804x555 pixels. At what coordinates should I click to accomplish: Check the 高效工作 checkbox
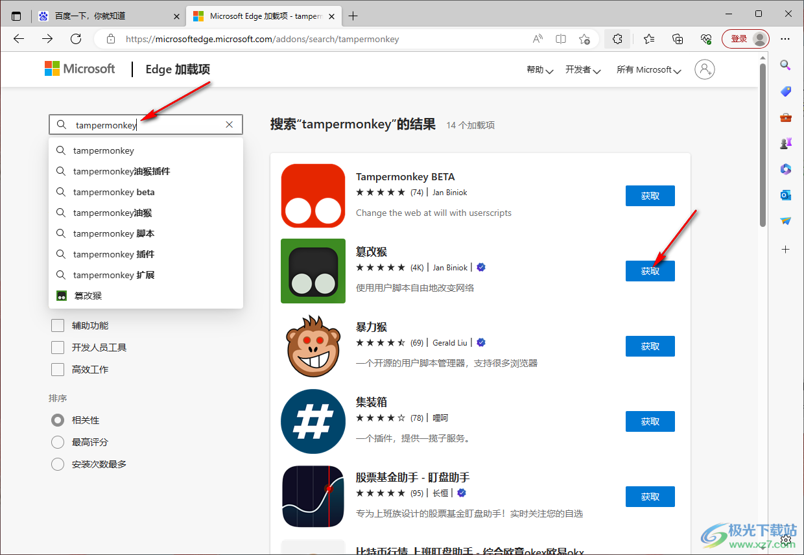click(58, 370)
